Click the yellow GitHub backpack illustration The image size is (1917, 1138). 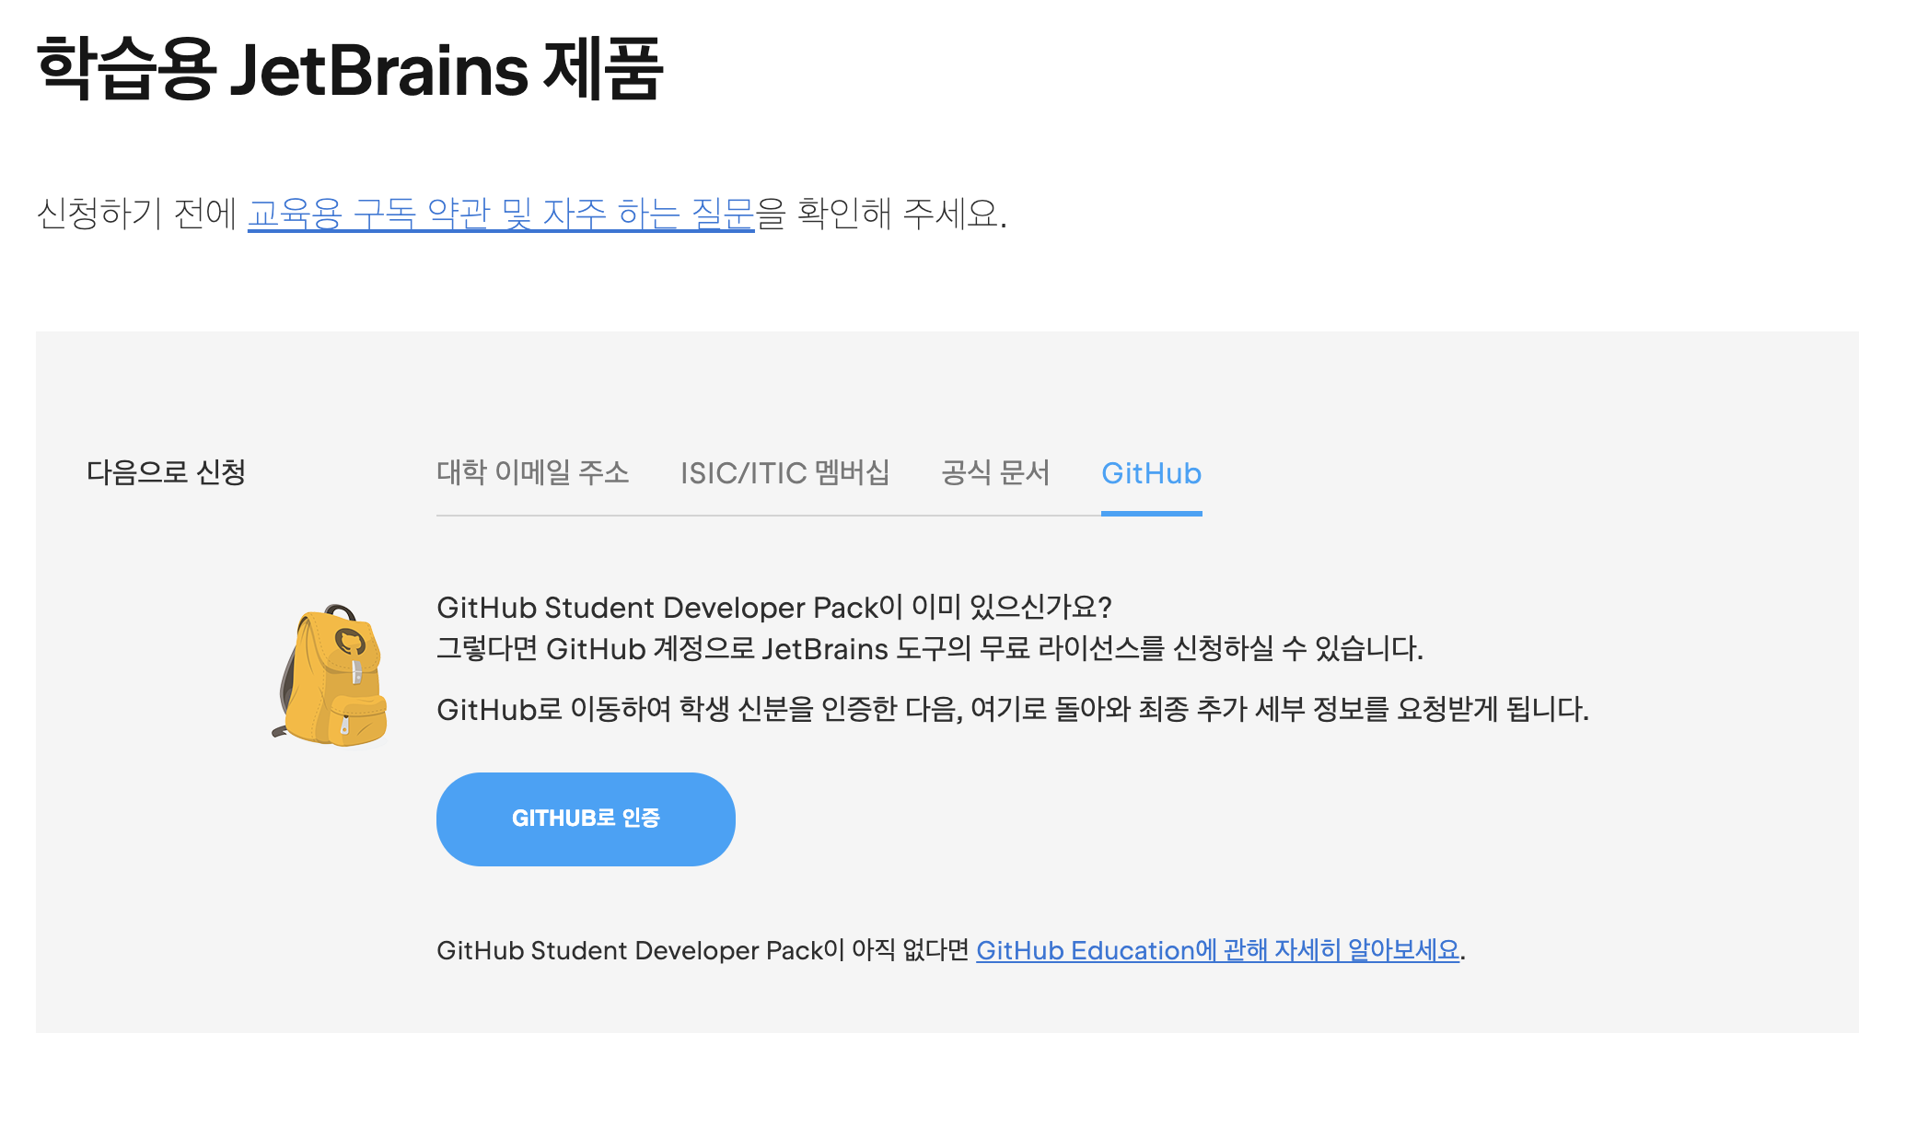(331, 681)
